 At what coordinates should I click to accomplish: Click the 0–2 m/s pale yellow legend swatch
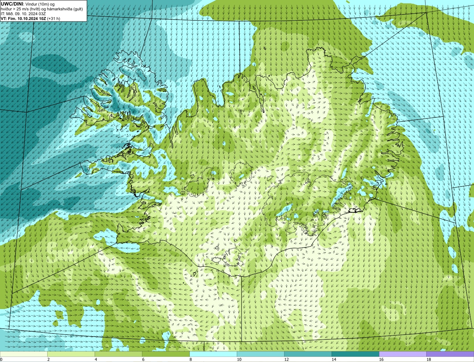[24, 354]
